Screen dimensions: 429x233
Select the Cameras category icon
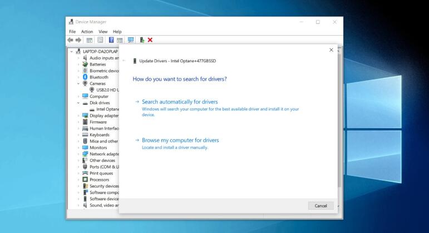coord(85,83)
